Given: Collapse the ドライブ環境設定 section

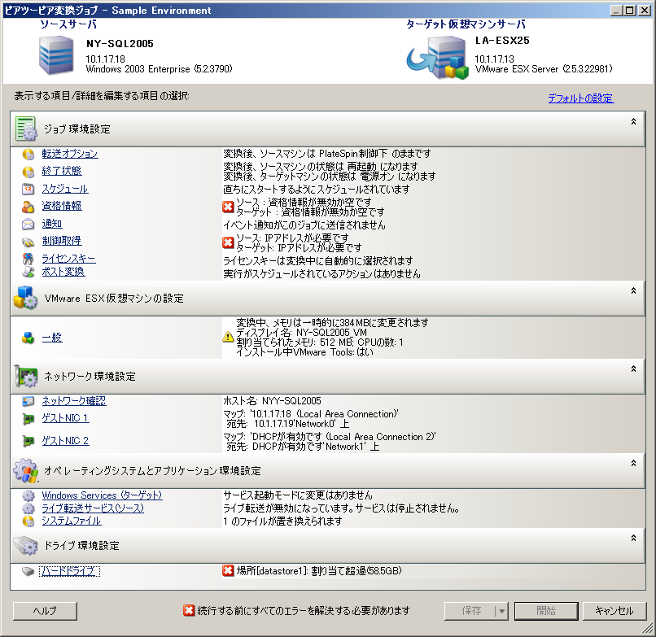Looking at the screenshot, I should pos(633,539).
